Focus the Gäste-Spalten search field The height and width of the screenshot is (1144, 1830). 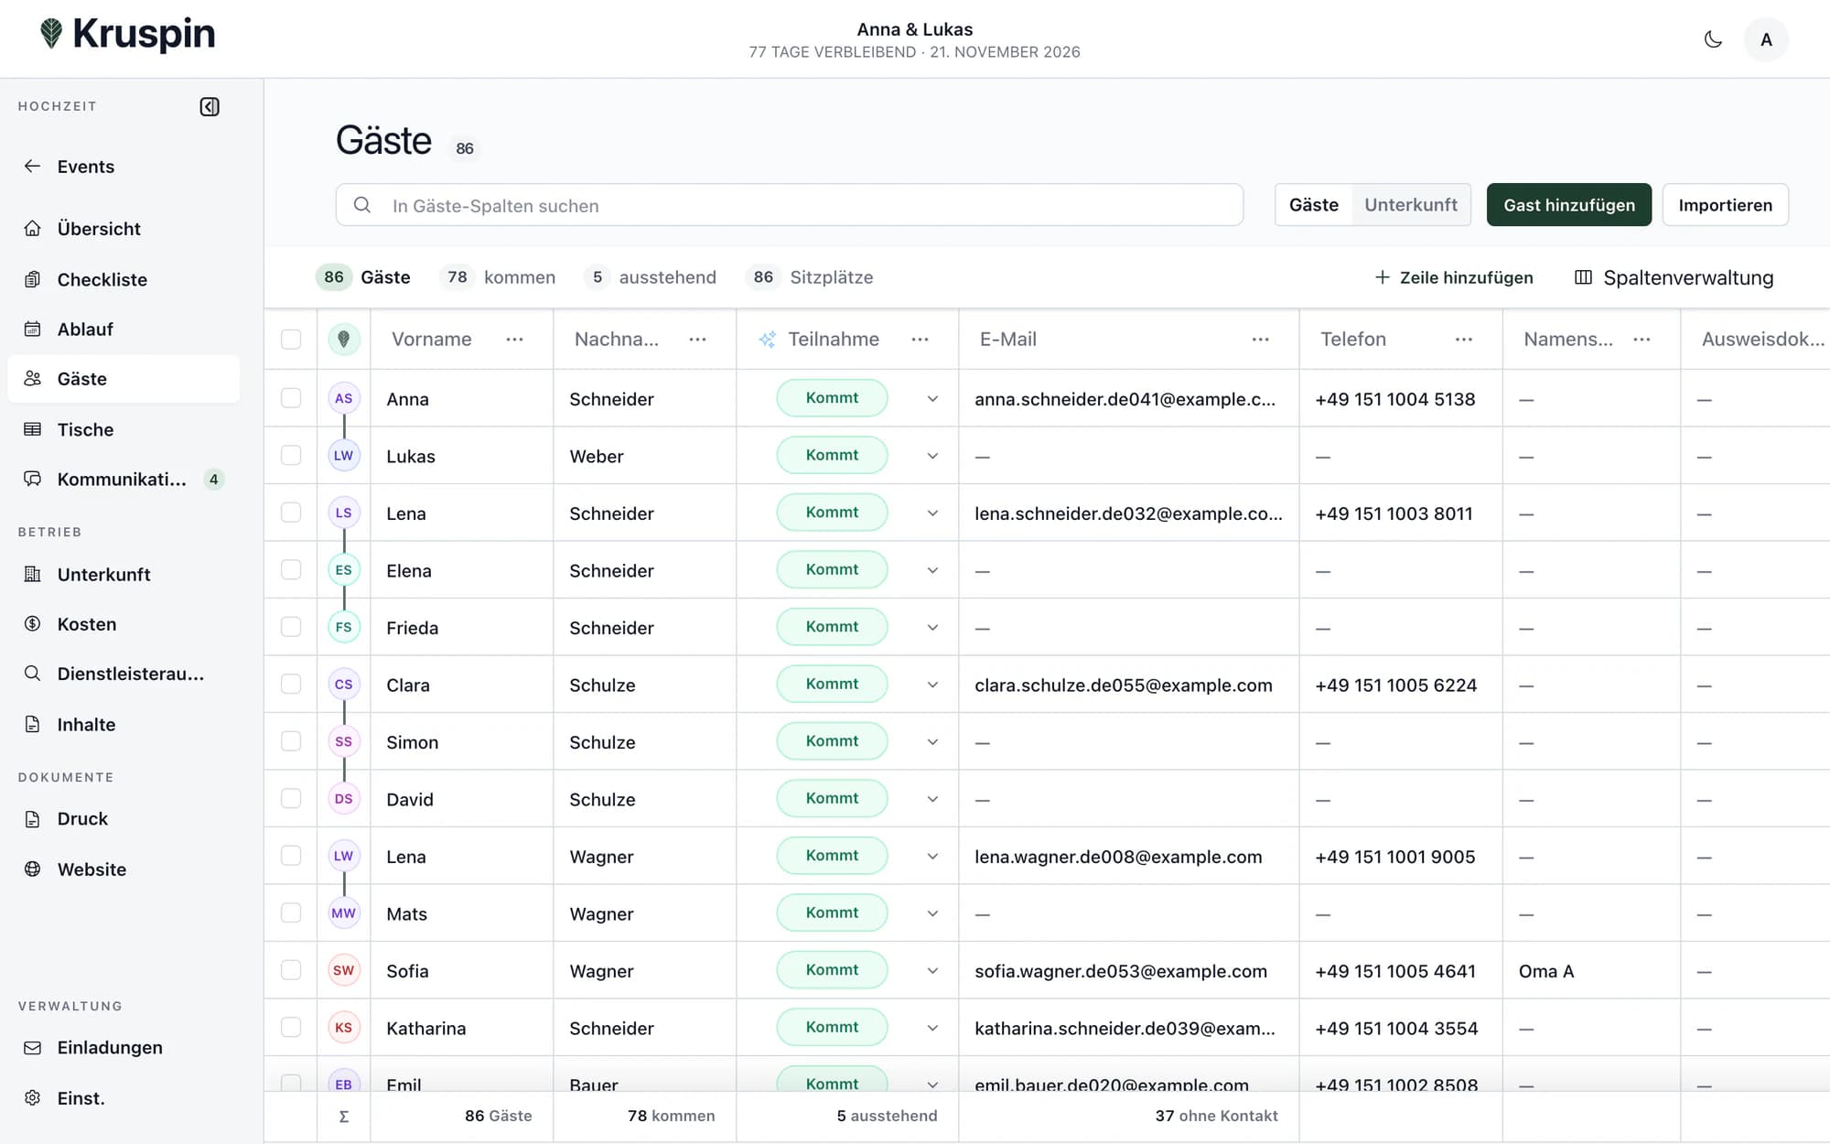(x=790, y=205)
